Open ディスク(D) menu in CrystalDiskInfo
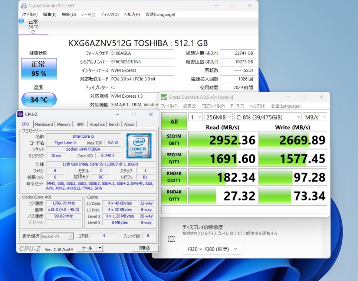This screenshot has width=358, height=281. coord(109,14)
